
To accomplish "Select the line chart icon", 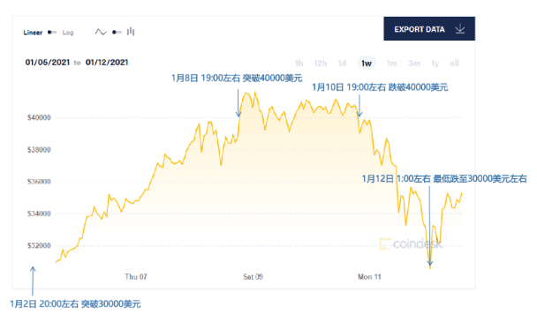I will (101, 32).
